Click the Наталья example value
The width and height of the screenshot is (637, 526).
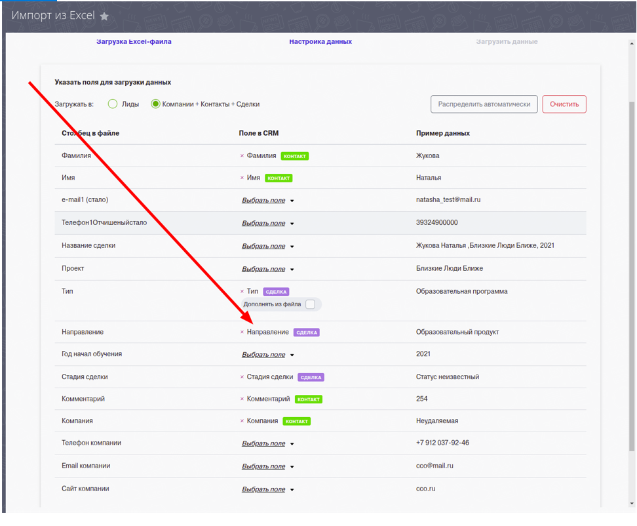coord(429,178)
